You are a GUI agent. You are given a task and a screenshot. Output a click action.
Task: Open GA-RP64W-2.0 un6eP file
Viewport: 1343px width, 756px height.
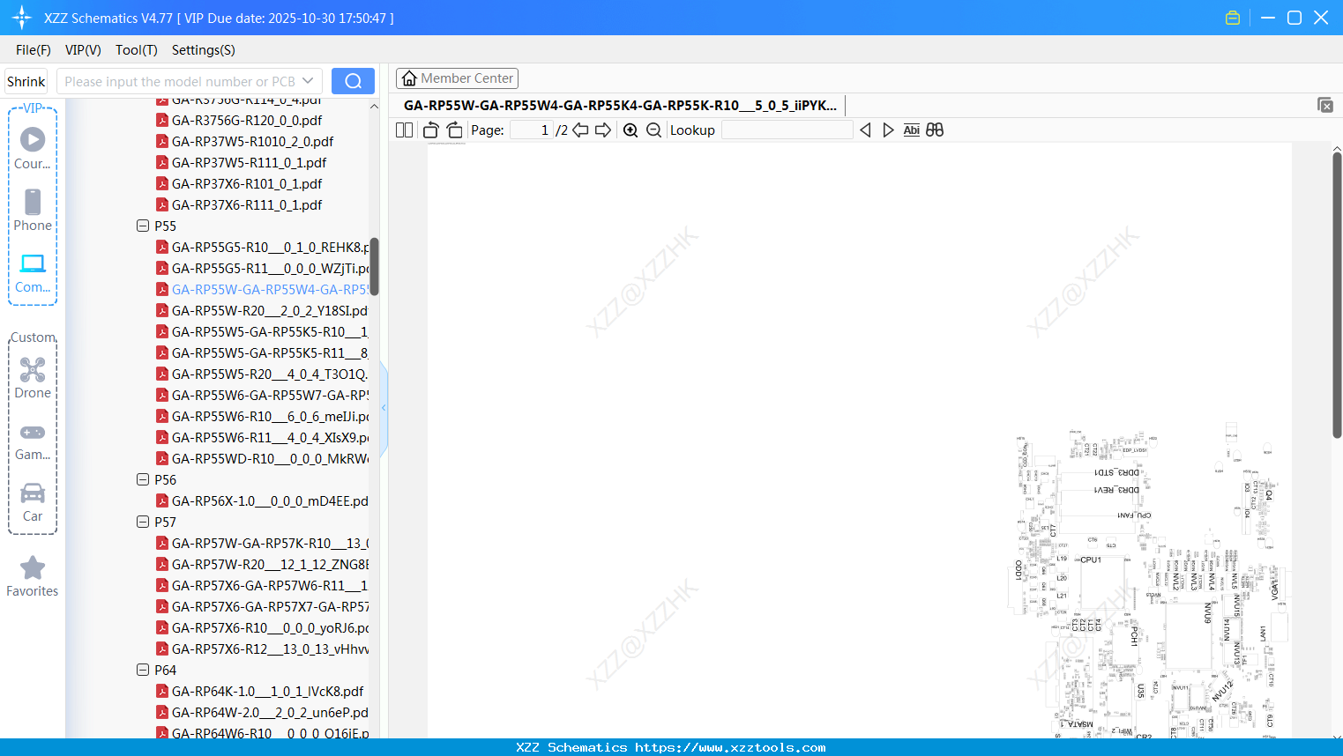pos(263,712)
